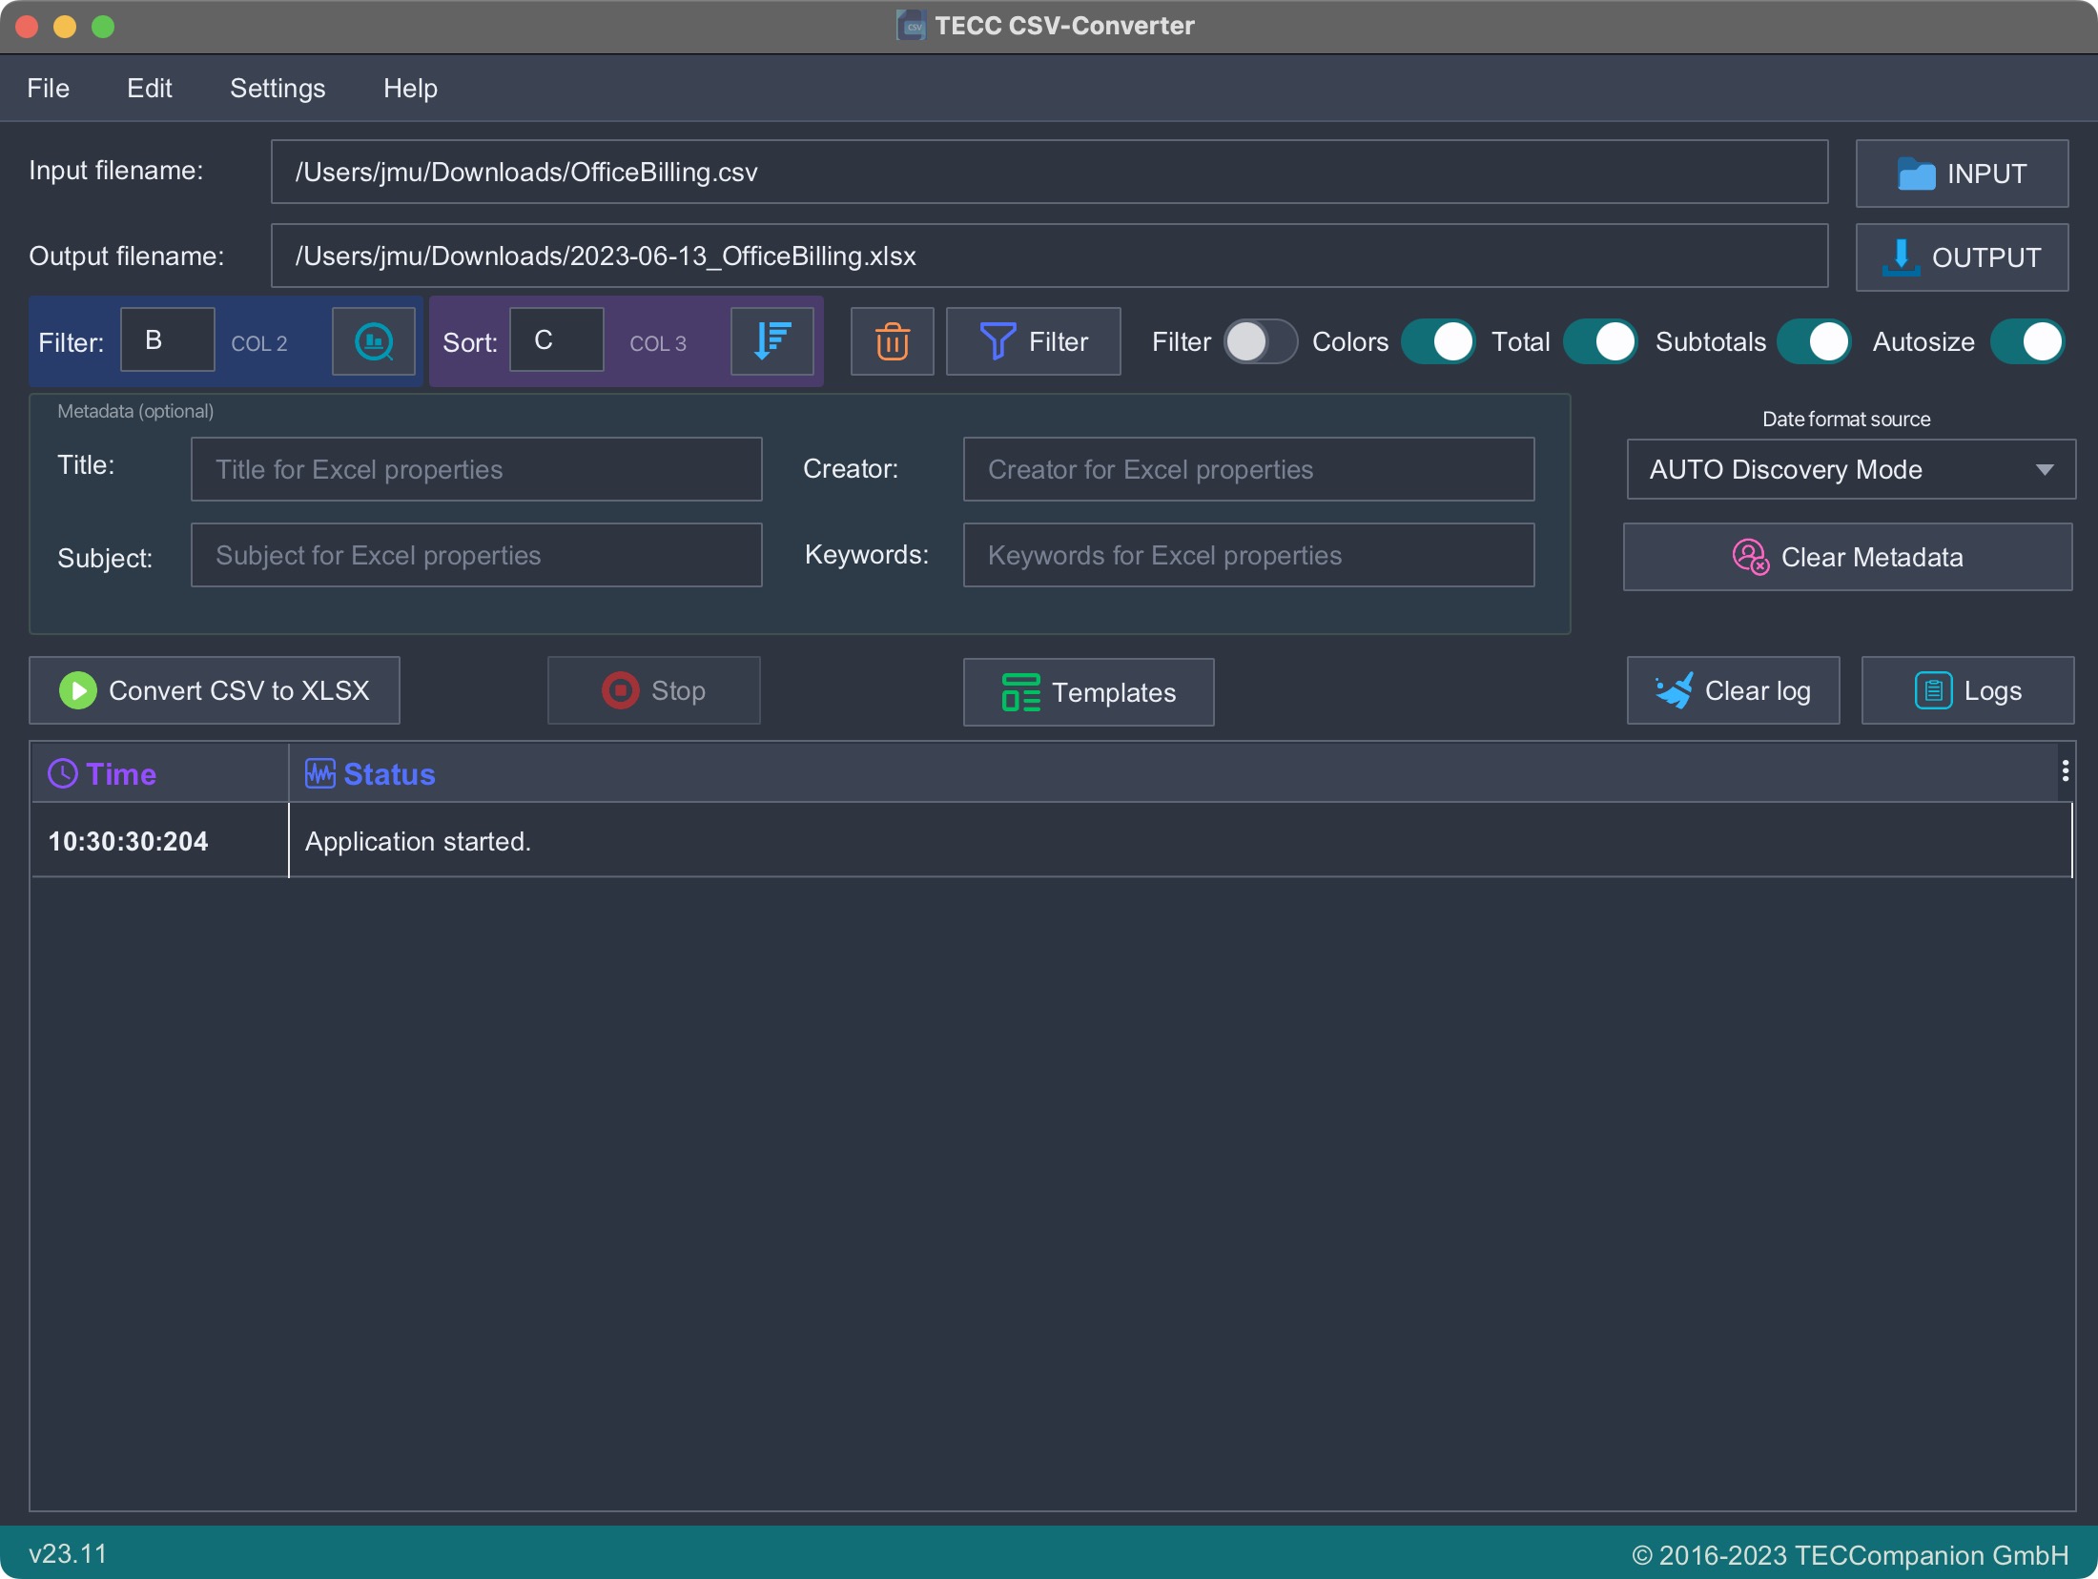This screenshot has height=1579, width=2098.
Task: Open the Logs viewer button
Action: click(1966, 690)
